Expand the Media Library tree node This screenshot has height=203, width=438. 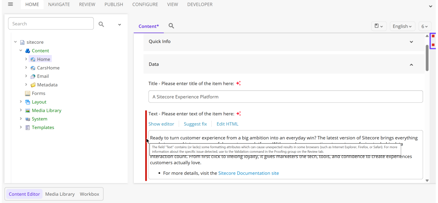tap(21, 110)
